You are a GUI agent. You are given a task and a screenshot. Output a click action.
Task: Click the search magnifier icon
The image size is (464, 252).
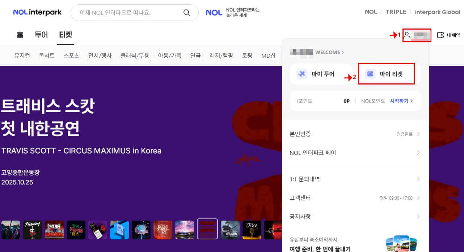tap(187, 12)
